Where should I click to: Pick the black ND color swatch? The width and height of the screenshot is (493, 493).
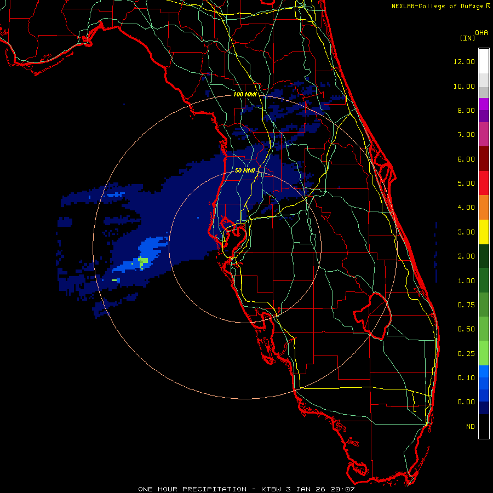coord(484,426)
